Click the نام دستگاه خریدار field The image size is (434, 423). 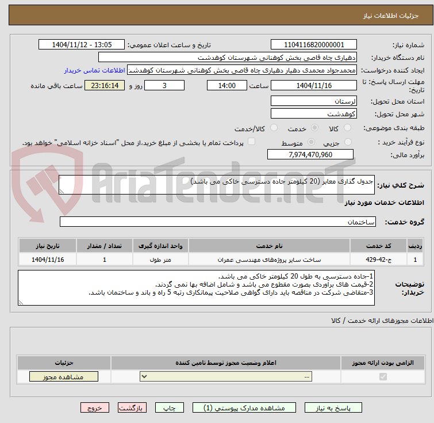click(x=228, y=58)
